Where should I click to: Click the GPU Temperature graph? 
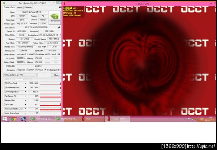coord(51,92)
